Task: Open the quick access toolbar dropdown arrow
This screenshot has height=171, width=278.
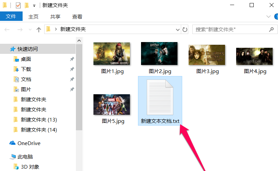Action: pyautogui.click(x=34, y=6)
